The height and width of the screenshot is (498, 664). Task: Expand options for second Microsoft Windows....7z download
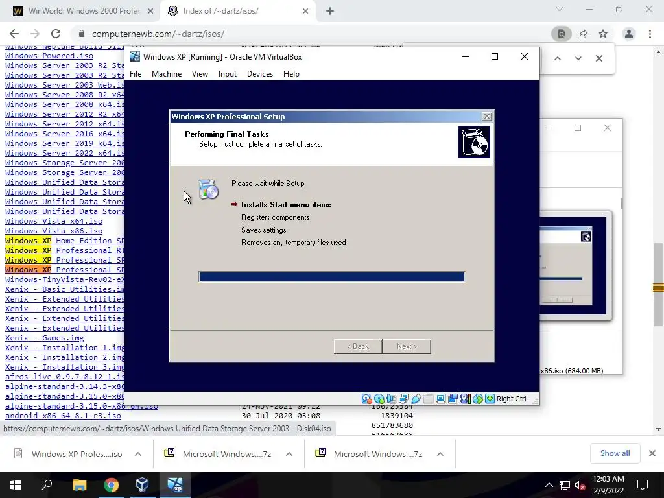pos(440,454)
